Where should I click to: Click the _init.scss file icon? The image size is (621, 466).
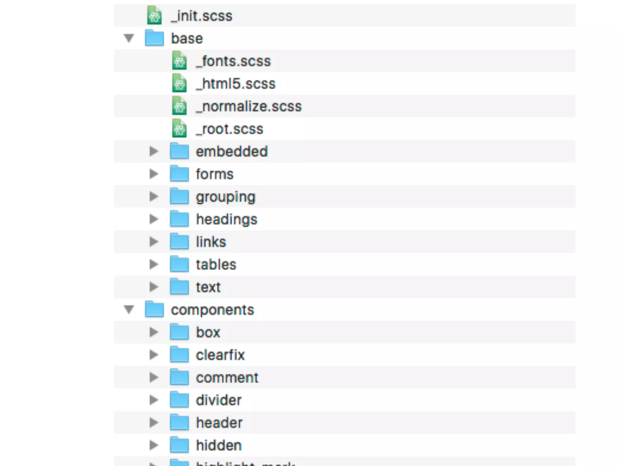pos(154,15)
